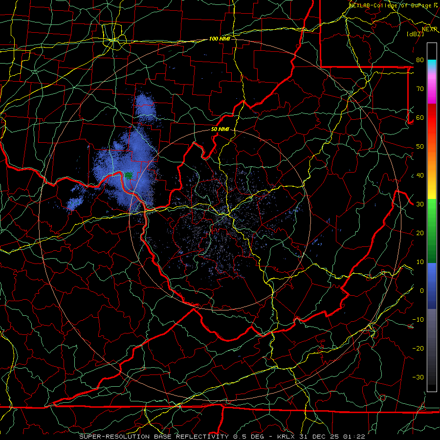The image size is (440, 440).
Task: Click the "31 DEC 25" date in the caption
Action: click(319, 437)
